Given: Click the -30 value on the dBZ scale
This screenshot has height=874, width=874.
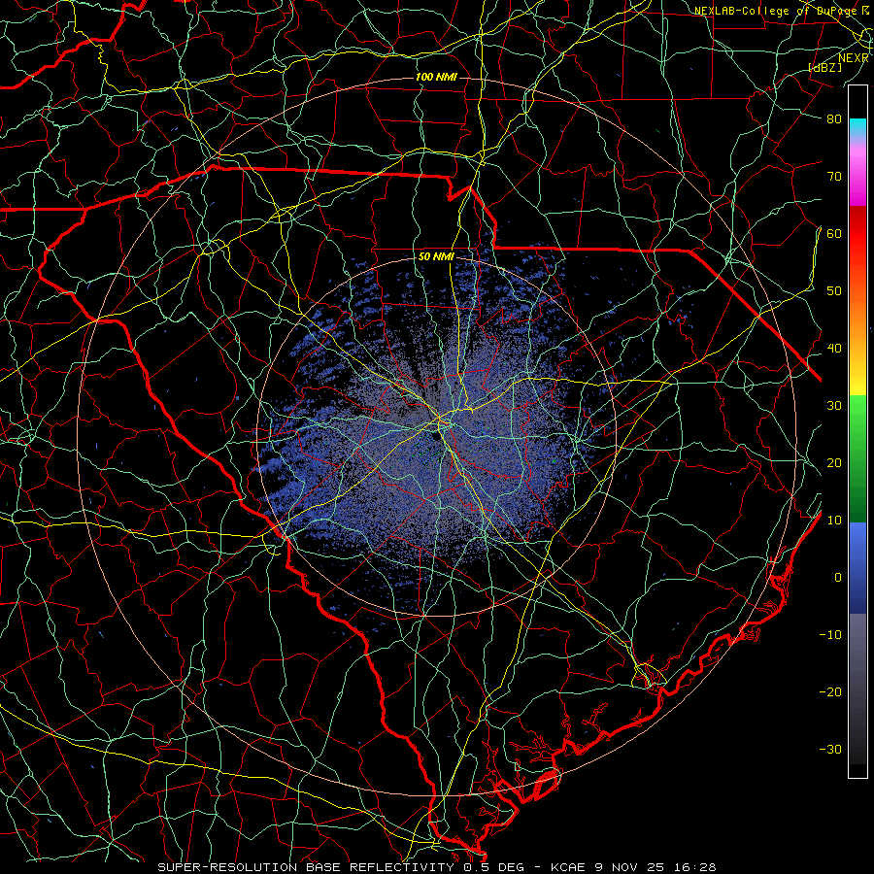Looking at the screenshot, I should [x=830, y=750].
